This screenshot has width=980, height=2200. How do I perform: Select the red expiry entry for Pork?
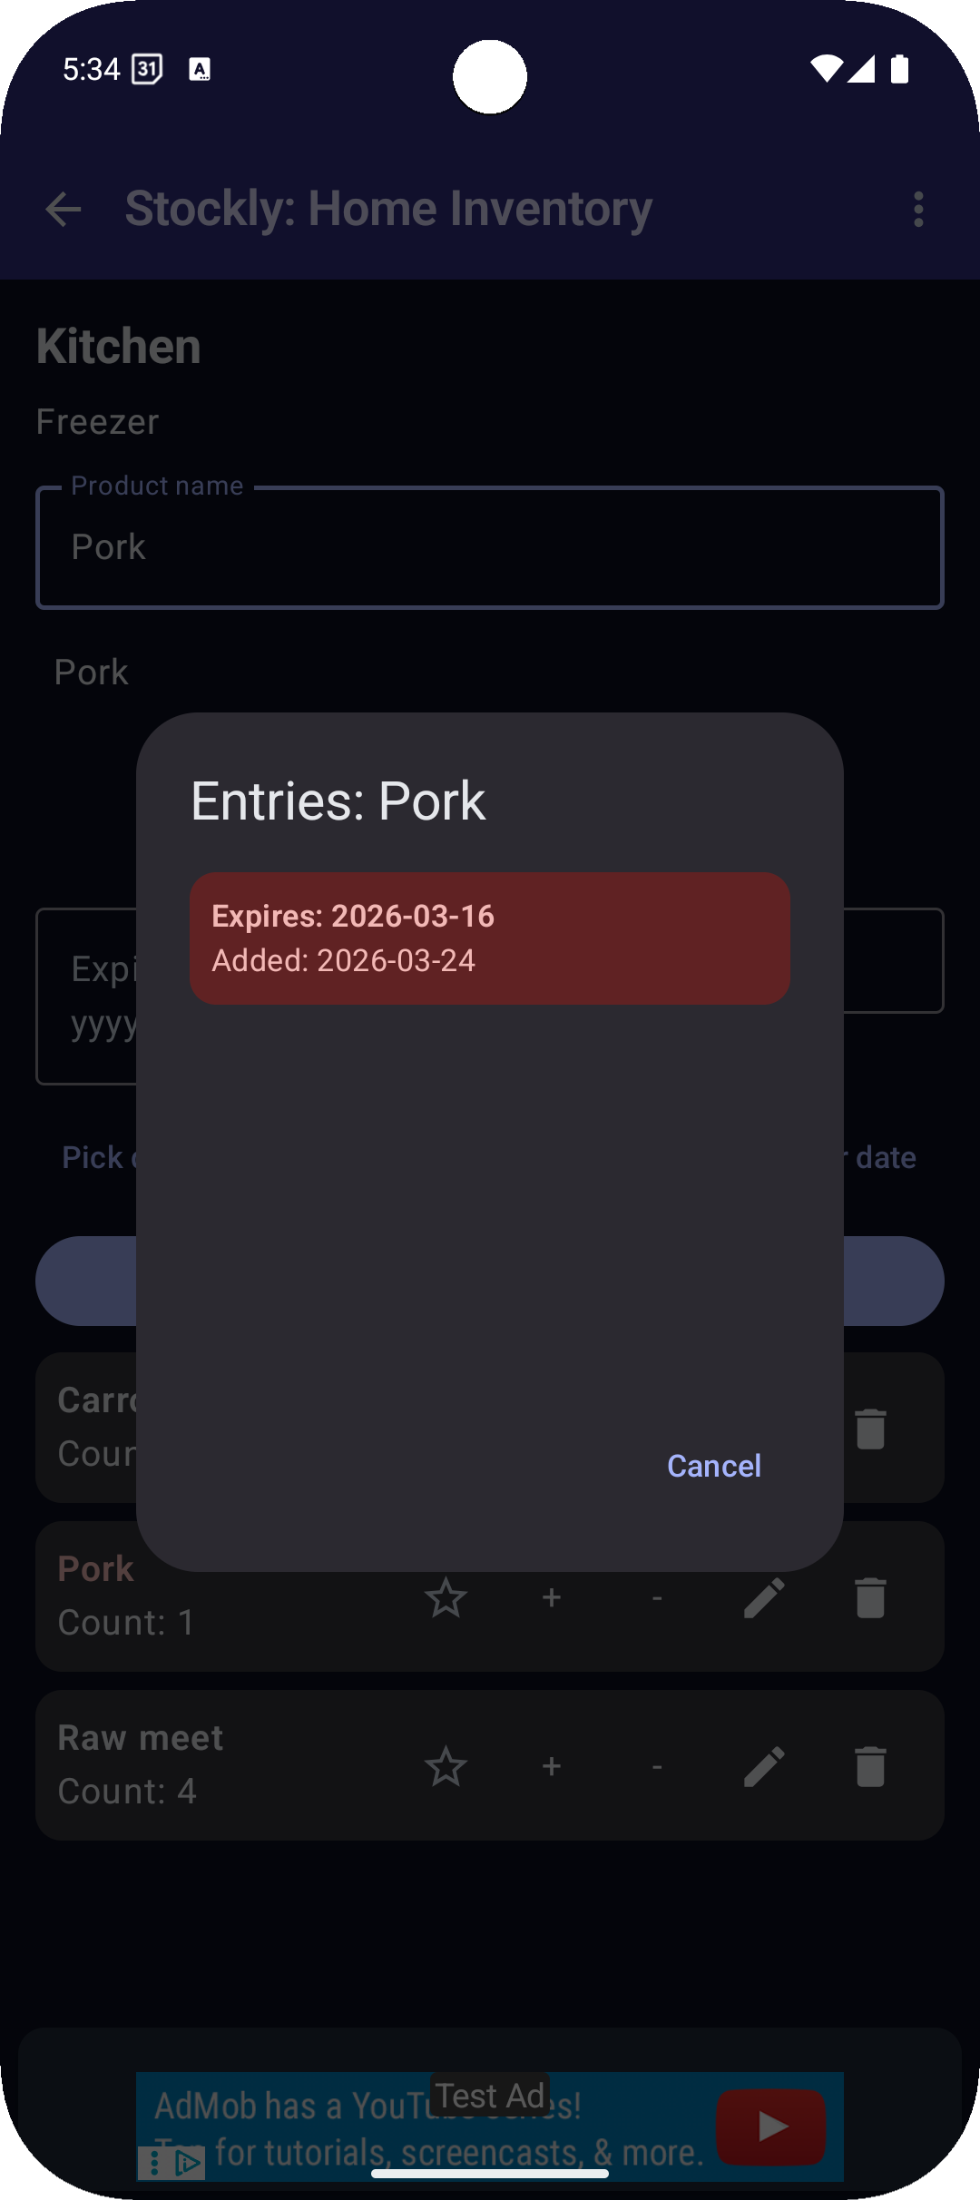coord(489,938)
